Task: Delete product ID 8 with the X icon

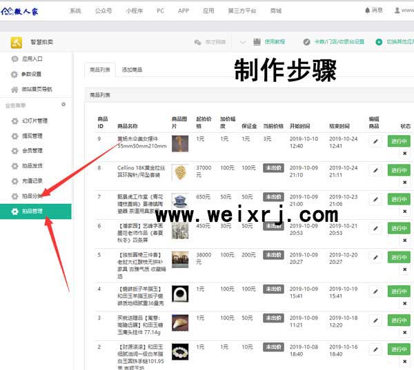Action: pyautogui.click(x=404, y=182)
